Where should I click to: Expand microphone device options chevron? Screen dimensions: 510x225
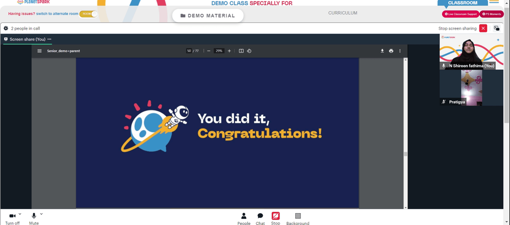coord(41,214)
